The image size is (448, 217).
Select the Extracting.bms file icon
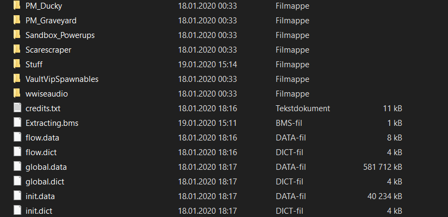click(x=17, y=123)
